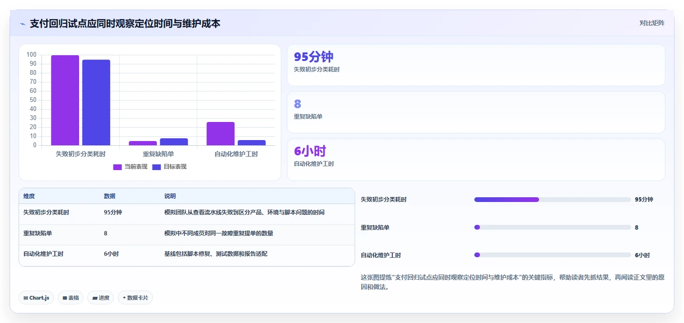684x323 pixels.
Task: Click the 重复缺陷单 progress bar
Action: coord(552,227)
